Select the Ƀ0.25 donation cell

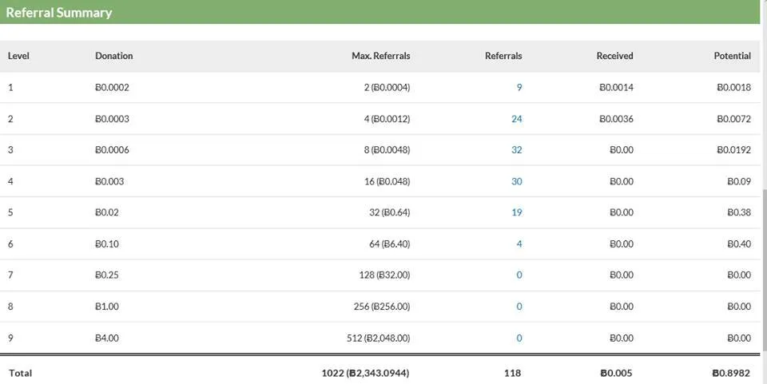tap(106, 275)
